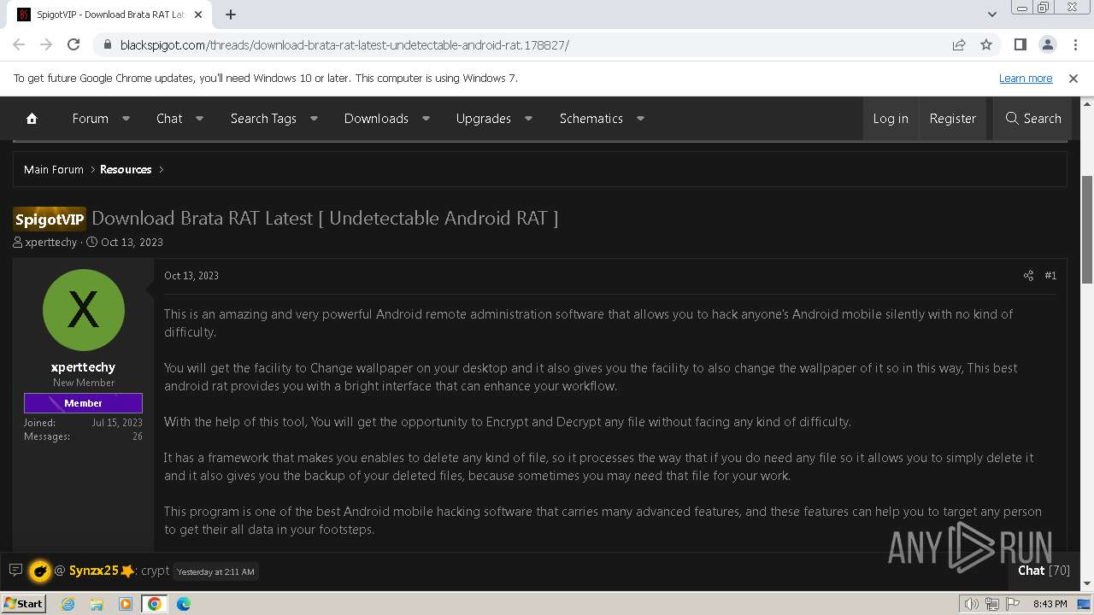
Task: Open the Upgrades menu link
Action: (x=484, y=119)
